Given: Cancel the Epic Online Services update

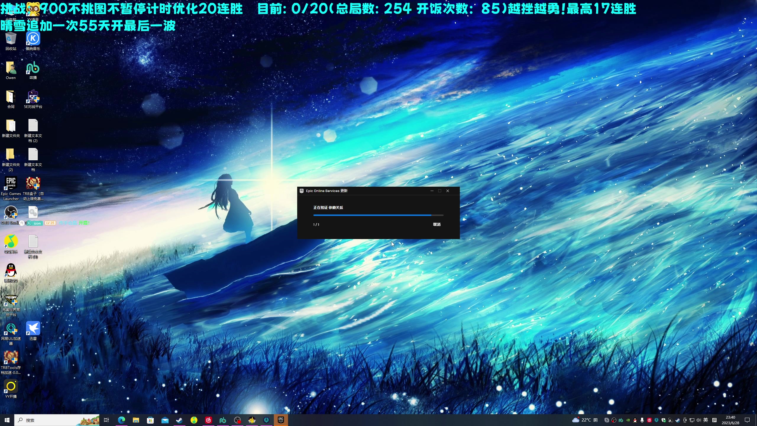Looking at the screenshot, I should (x=437, y=225).
